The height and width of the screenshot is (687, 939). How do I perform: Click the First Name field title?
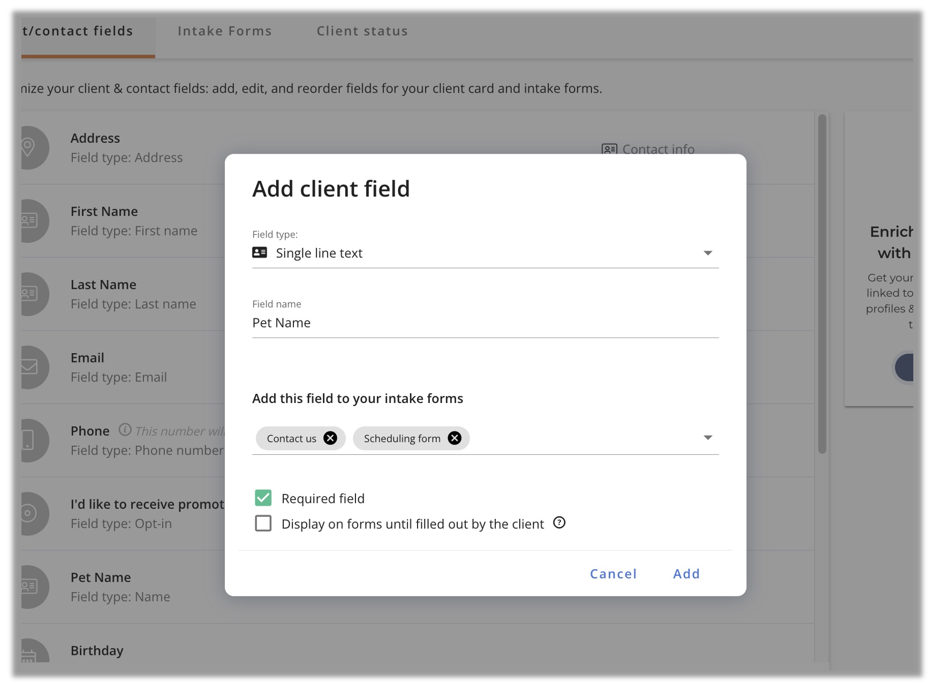[104, 211]
